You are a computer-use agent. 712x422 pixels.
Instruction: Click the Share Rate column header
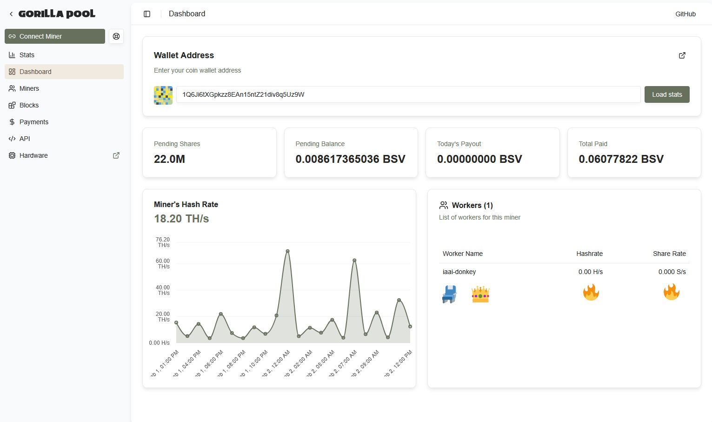669,254
